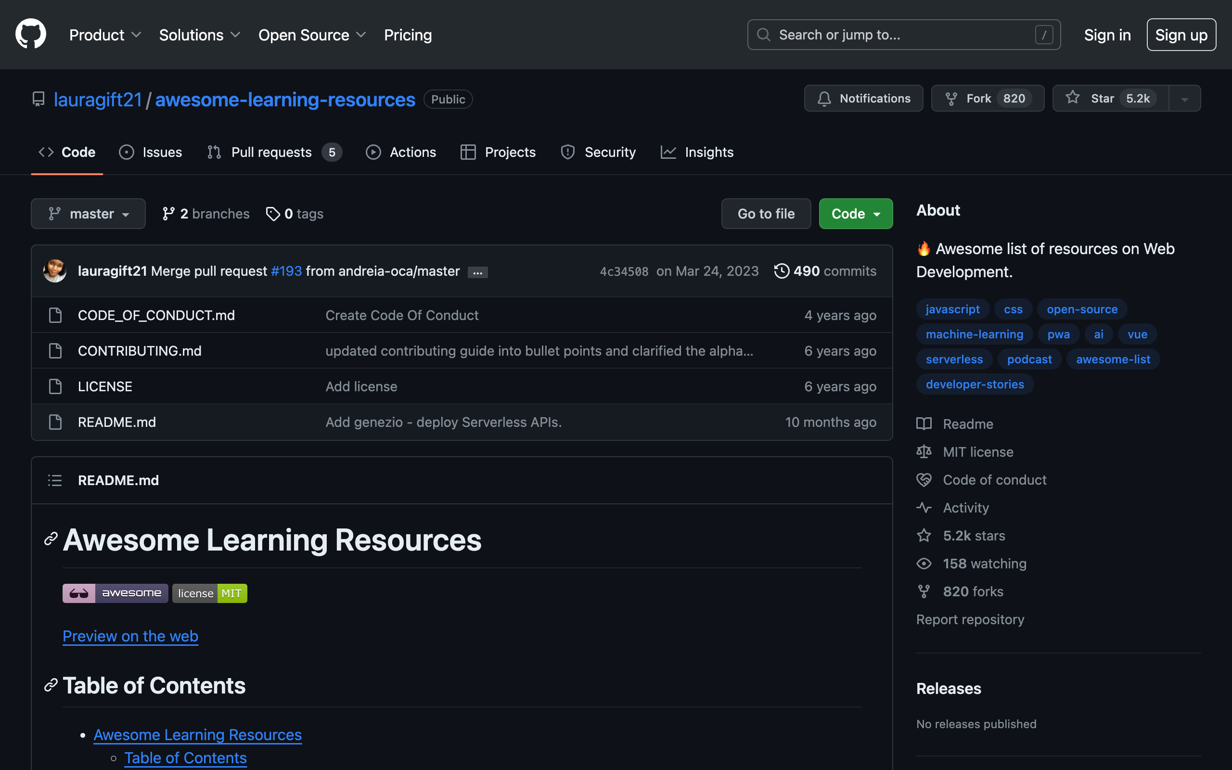Click the Go to file button
Viewport: 1232px width, 770px height.
point(766,214)
